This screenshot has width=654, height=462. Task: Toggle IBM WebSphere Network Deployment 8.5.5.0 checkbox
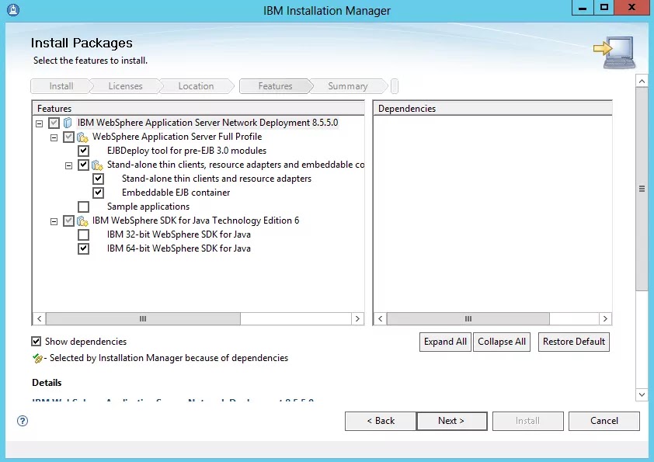coord(54,123)
